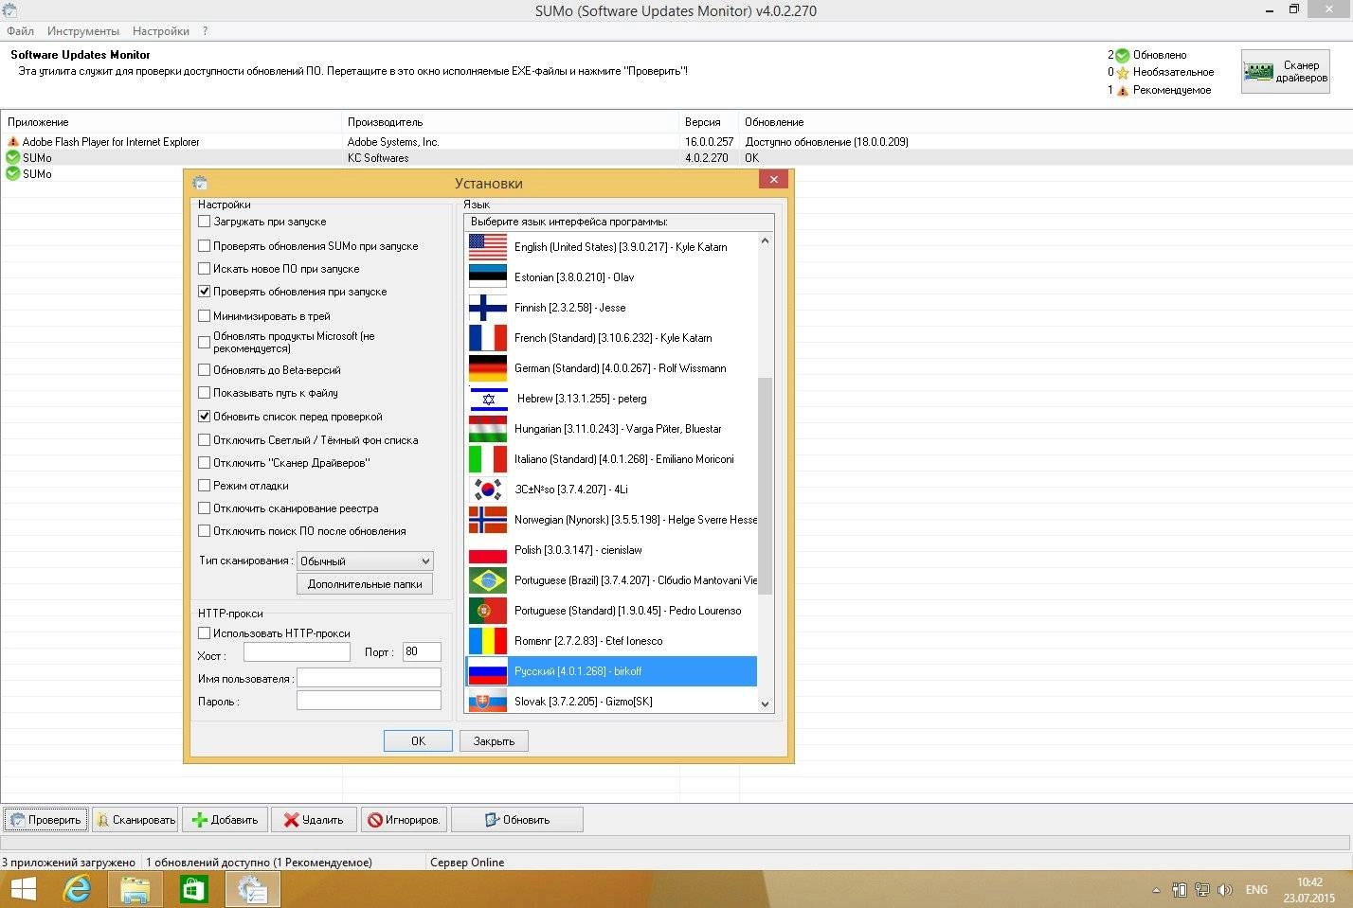Image resolution: width=1353 pixels, height=908 pixels.
Task: Click the volume icon in system tray
Action: pyautogui.click(x=1224, y=890)
